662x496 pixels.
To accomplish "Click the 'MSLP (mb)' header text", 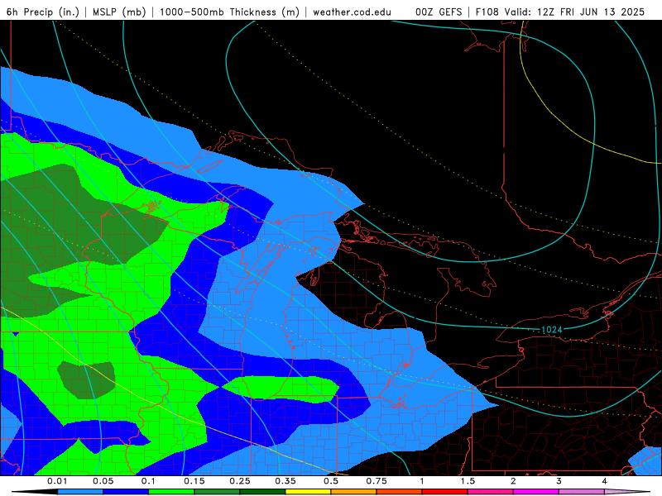I will tap(119, 12).
